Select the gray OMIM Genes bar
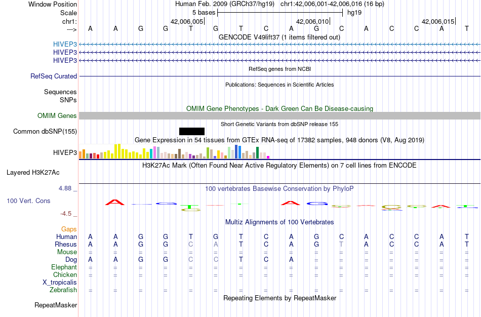 [280, 115]
